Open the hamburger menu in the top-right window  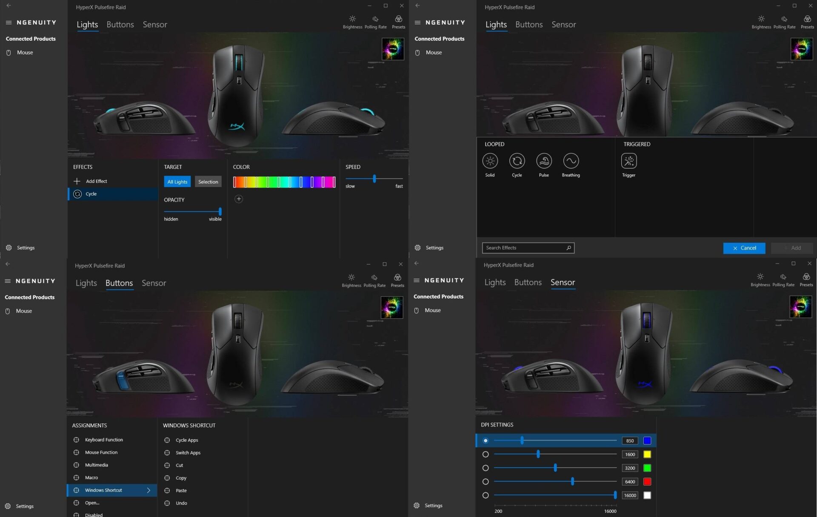coord(417,23)
